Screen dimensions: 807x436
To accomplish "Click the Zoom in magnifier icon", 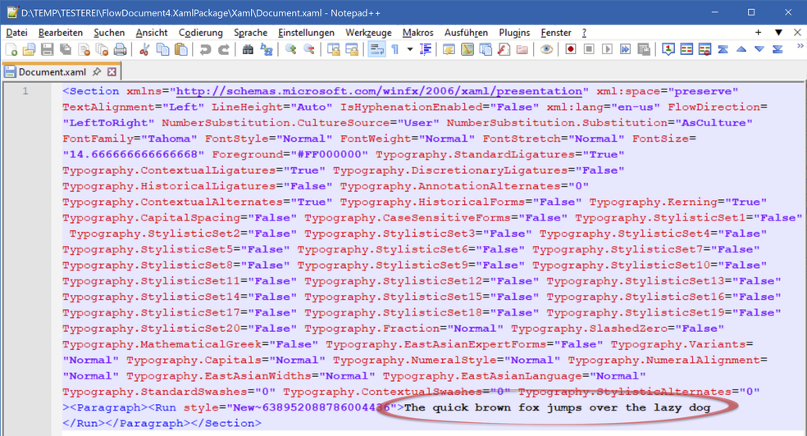I will (x=290, y=50).
